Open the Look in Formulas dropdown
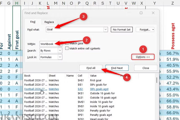This screenshot has height=120, width=180. click(51, 57)
